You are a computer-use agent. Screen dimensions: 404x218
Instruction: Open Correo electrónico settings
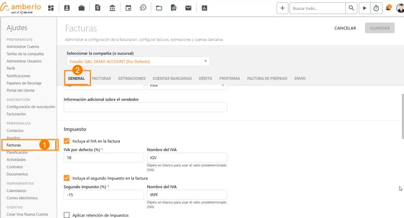tap(22, 197)
